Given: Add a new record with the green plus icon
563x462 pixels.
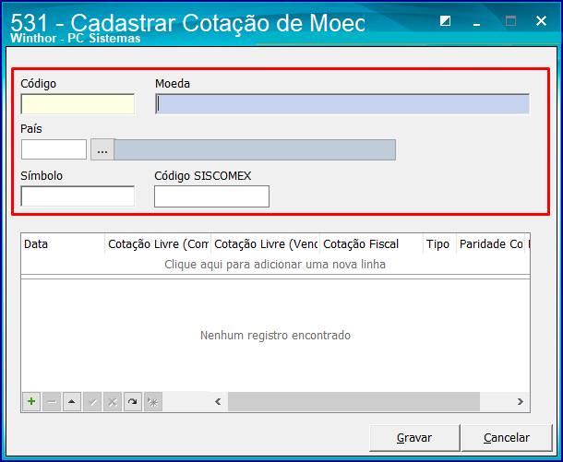Looking at the screenshot, I should point(31,401).
